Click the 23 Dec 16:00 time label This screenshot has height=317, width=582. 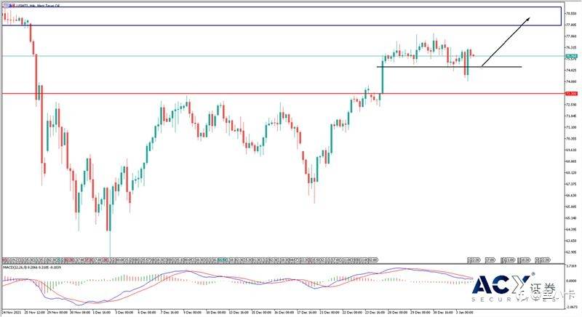[x=375, y=313]
